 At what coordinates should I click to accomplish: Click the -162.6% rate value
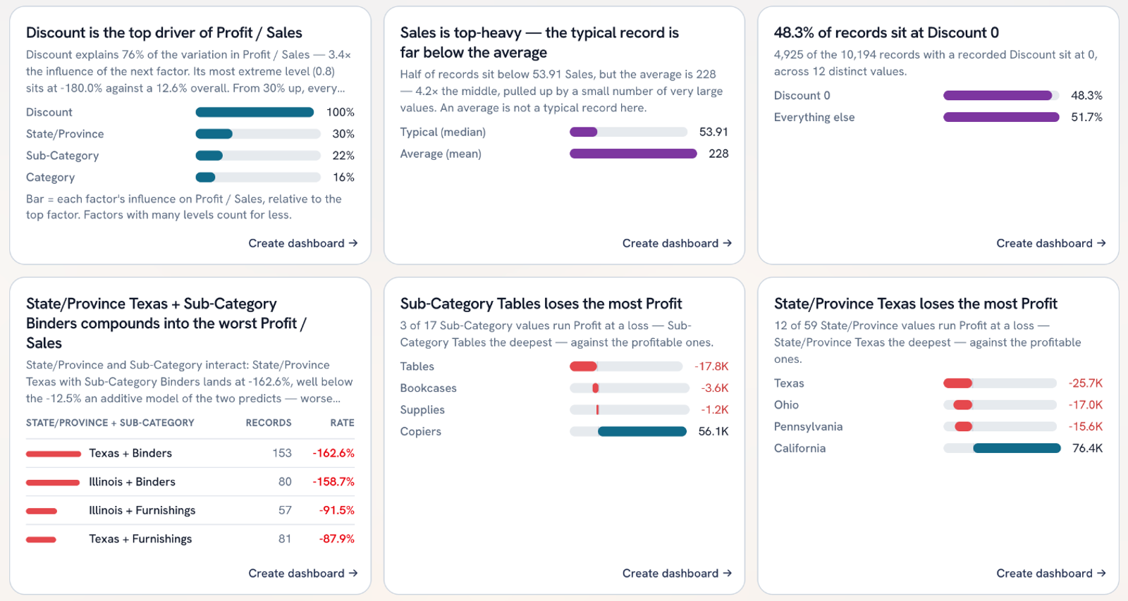coord(333,453)
